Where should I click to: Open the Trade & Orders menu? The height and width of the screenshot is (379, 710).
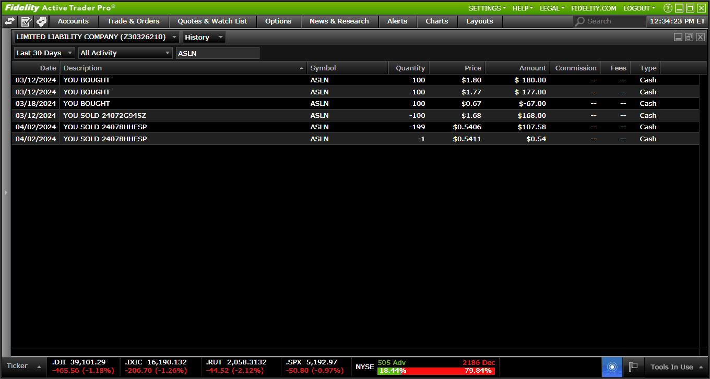pyautogui.click(x=134, y=21)
